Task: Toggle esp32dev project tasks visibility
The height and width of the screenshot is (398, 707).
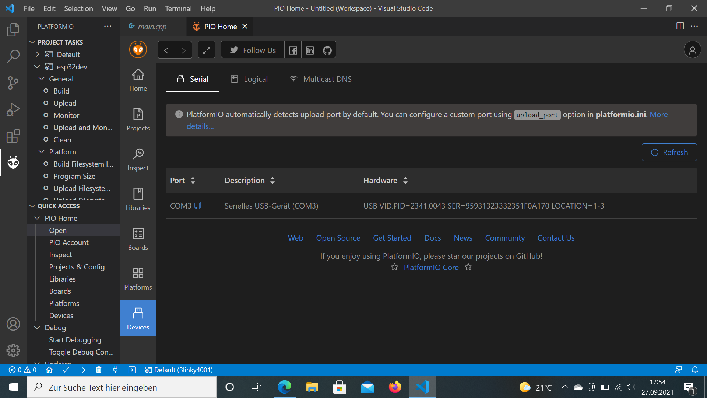Action: click(x=38, y=67)
